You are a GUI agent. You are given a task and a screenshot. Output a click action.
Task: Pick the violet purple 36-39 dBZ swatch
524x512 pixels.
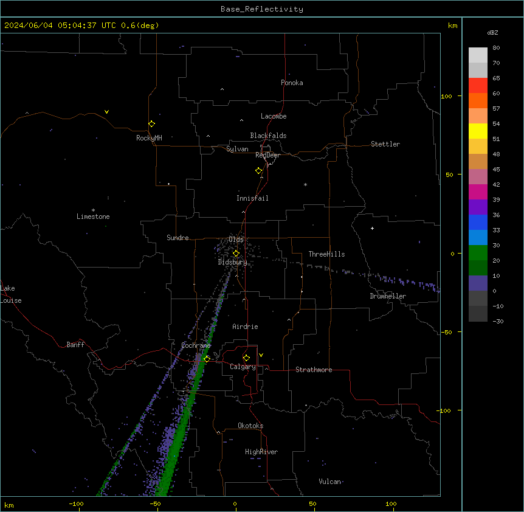478,207
